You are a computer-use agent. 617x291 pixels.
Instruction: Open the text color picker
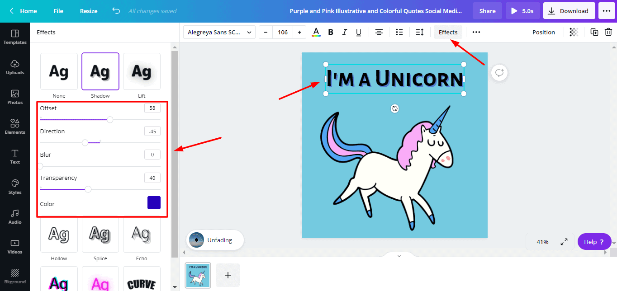pyautogui.click(x=316, y=32)
